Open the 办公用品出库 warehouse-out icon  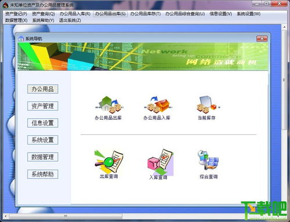109,105
